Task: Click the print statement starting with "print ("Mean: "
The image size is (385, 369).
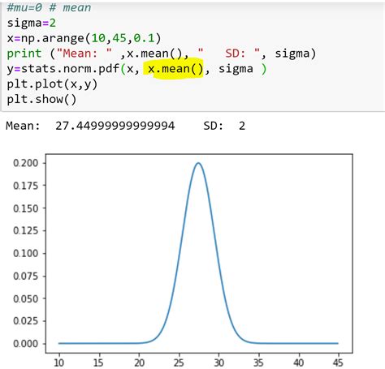Action: pos(162,54)
